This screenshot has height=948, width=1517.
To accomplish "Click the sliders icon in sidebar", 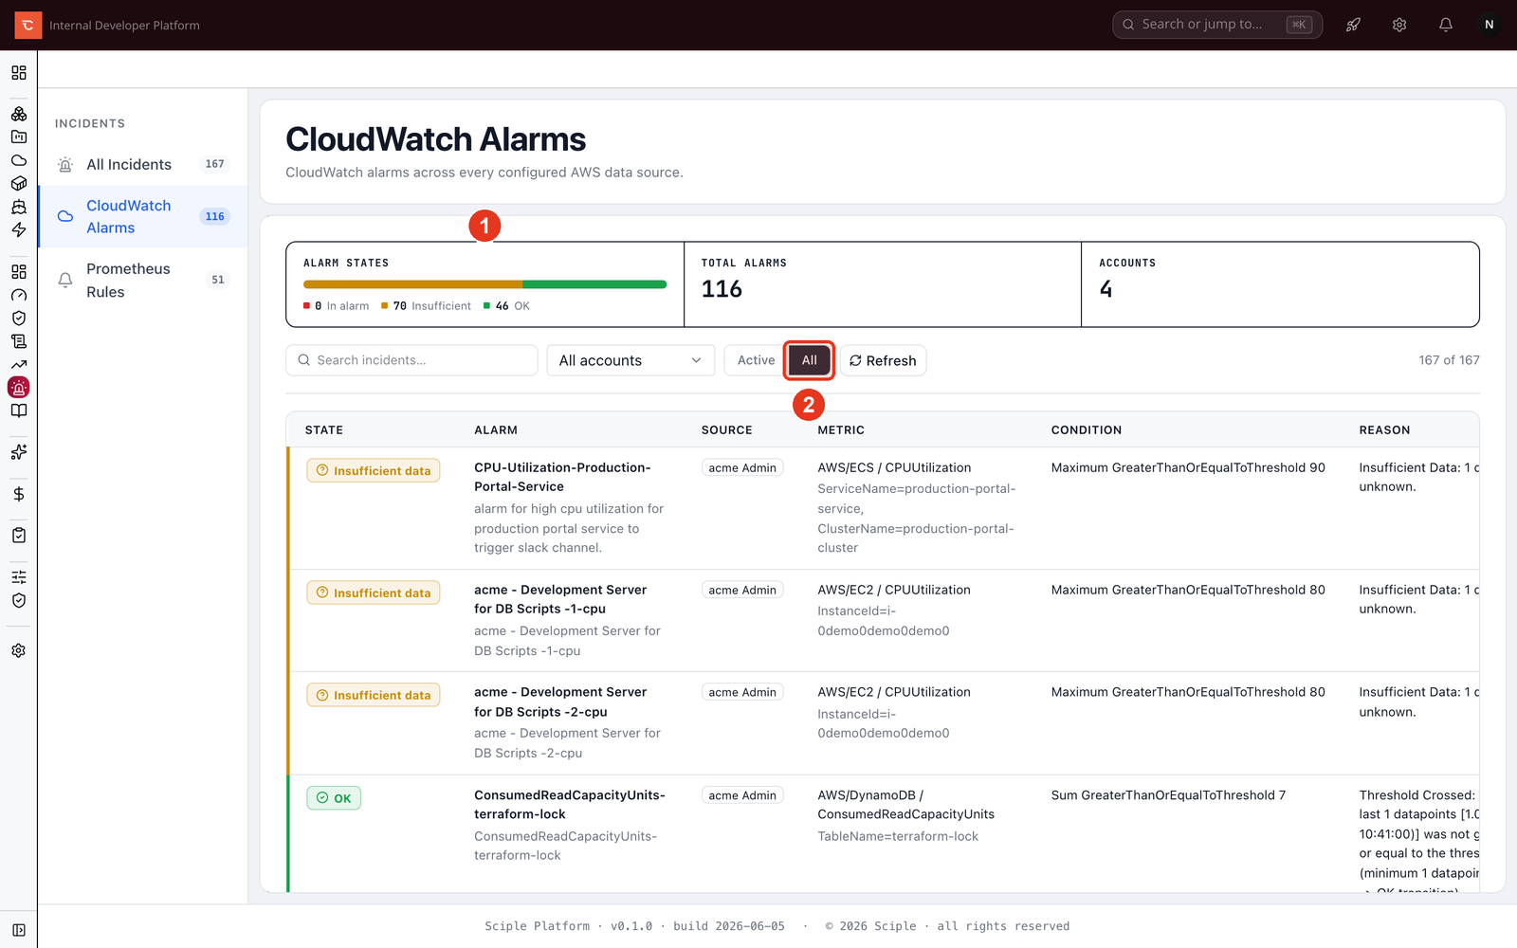I will 19,577.
